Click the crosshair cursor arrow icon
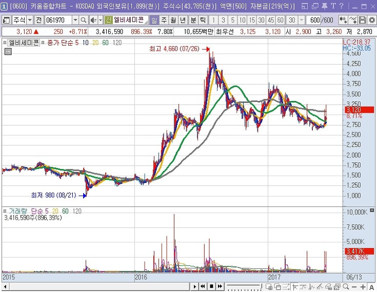Screen dimensions: 377x292 coord(295,286)
